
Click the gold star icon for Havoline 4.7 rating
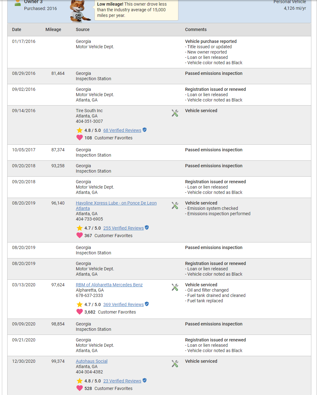[80, 228]
